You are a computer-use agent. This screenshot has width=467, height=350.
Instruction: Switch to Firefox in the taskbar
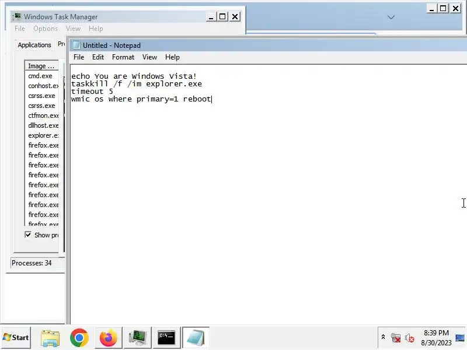coord(108,338)
